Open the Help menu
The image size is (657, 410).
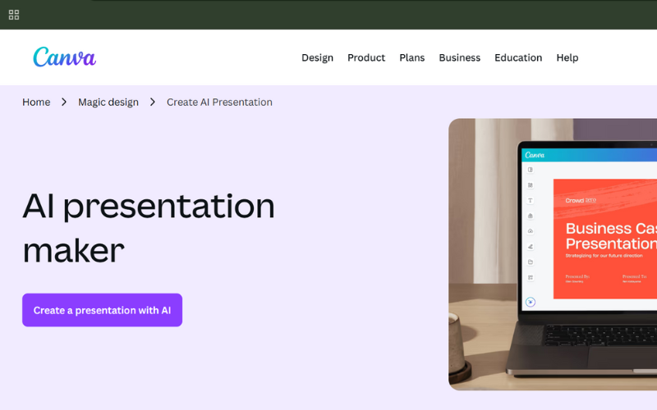(567, 57)
